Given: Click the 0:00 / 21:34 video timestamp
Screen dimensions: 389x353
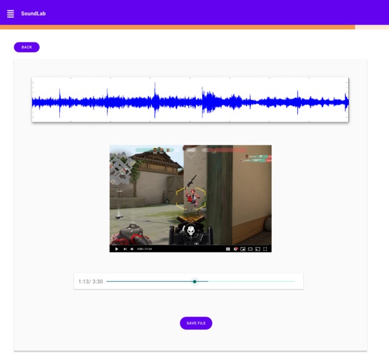Looking at the screenshot, I should click(145, 249).
